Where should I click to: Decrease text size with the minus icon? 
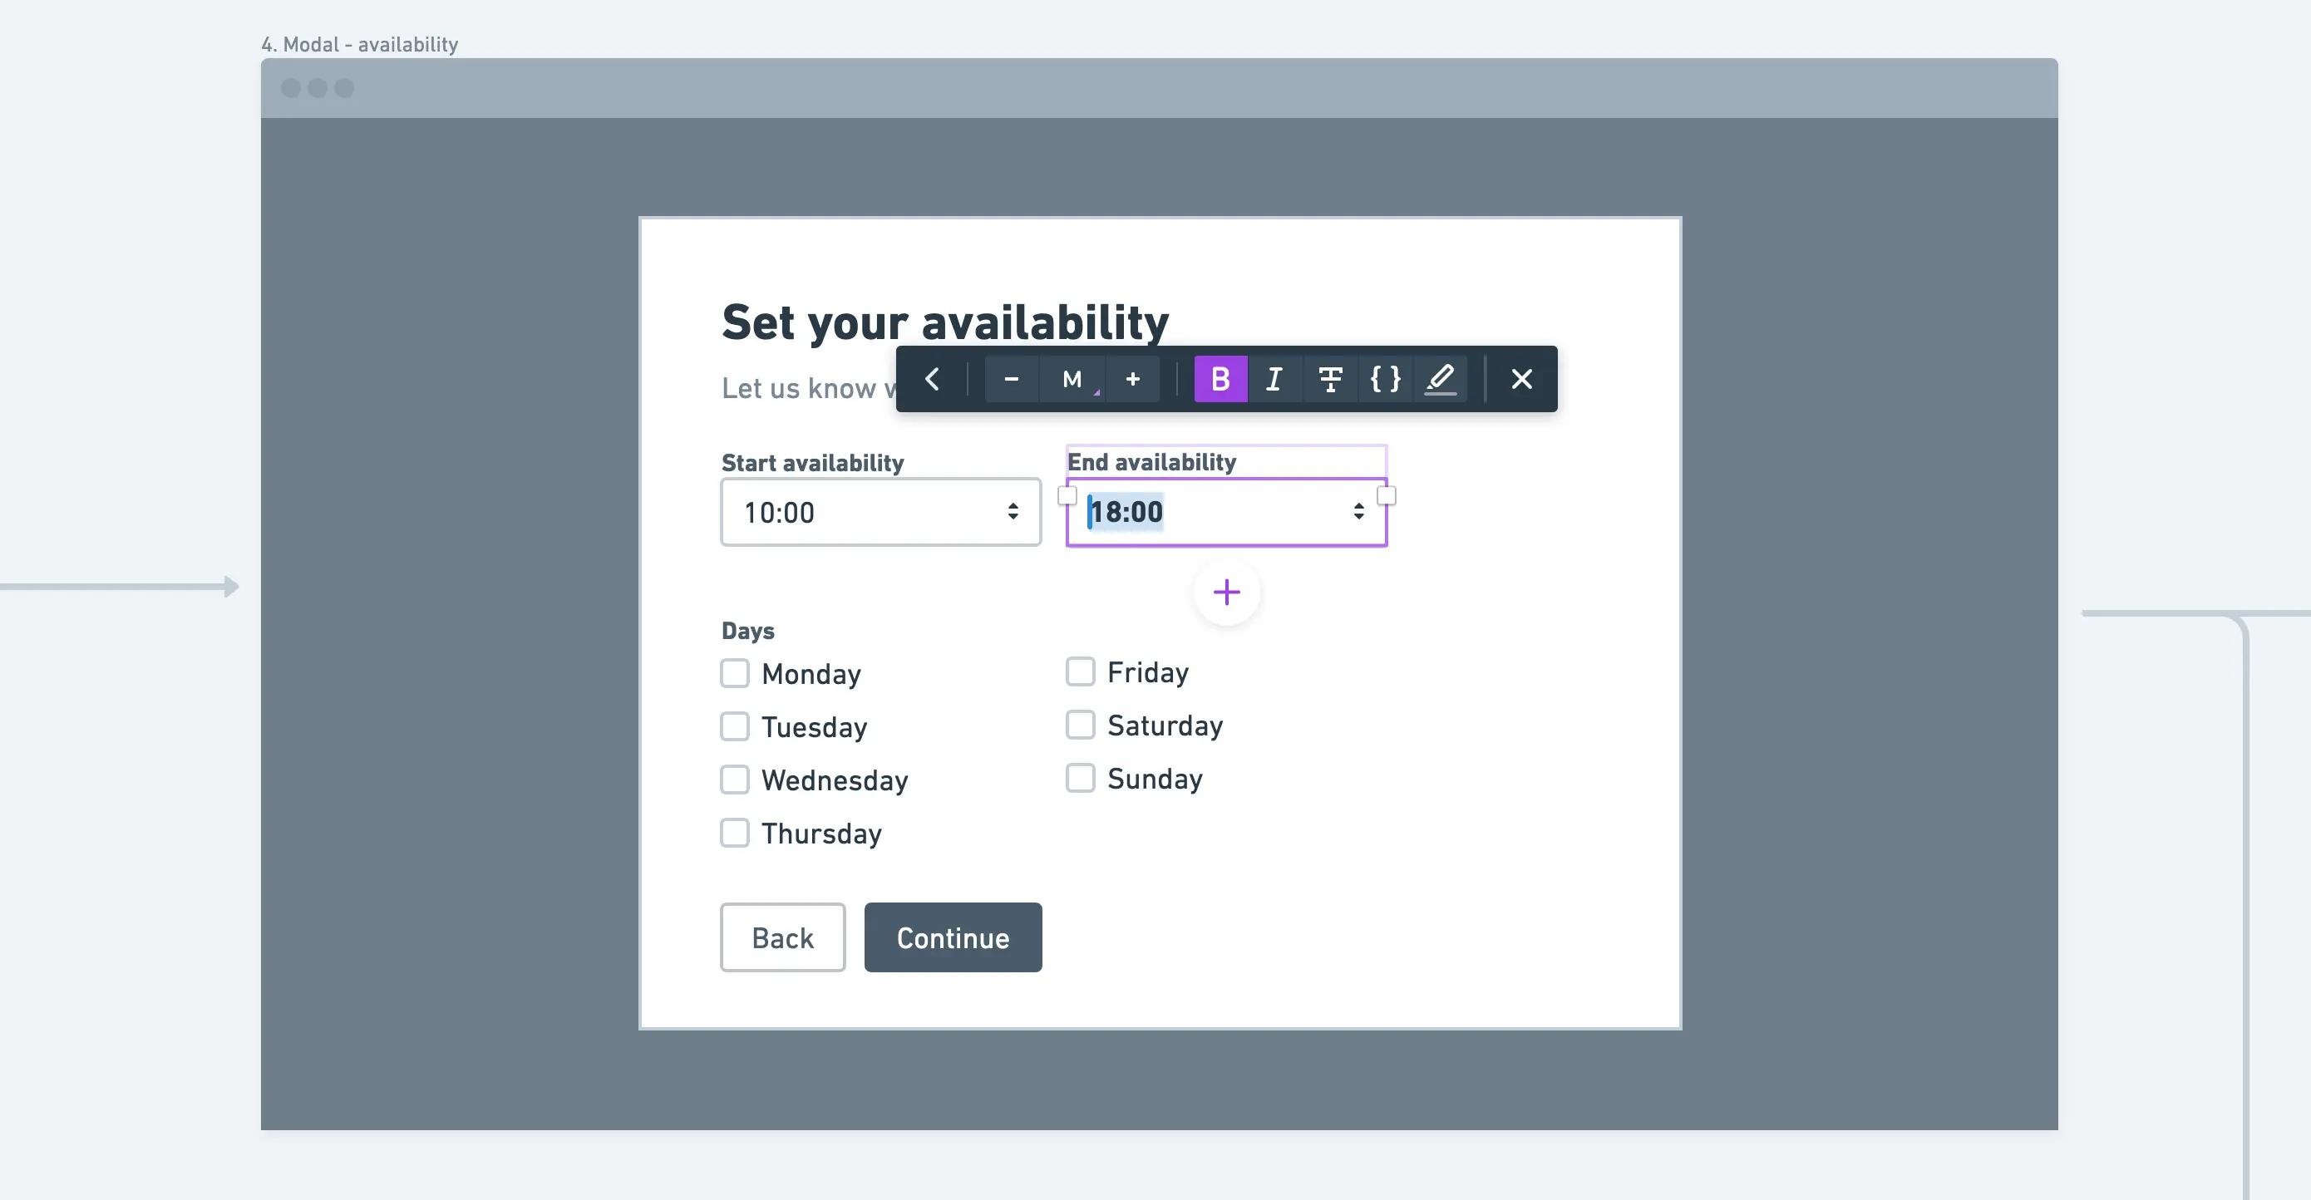1012,380
